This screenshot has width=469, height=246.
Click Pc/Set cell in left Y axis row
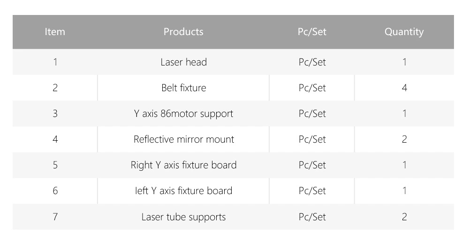tap(312, 190)
